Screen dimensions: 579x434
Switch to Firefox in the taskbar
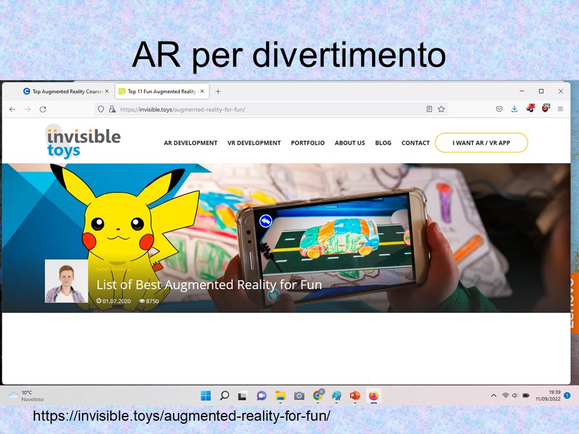pos(374,395)
